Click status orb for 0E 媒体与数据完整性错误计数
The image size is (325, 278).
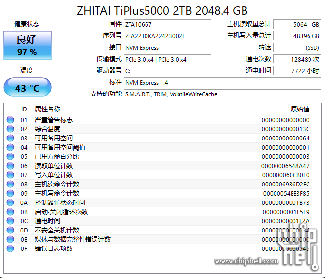(10, 239)
